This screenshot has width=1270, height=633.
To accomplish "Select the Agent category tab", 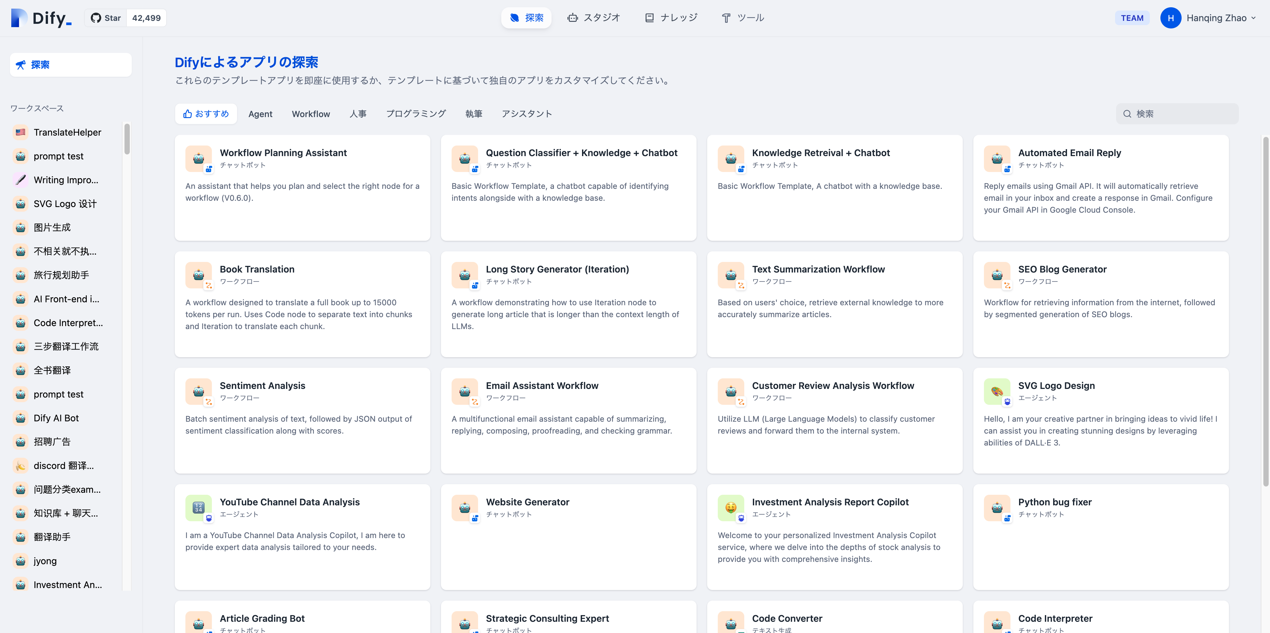I will (x=260, y=114).
